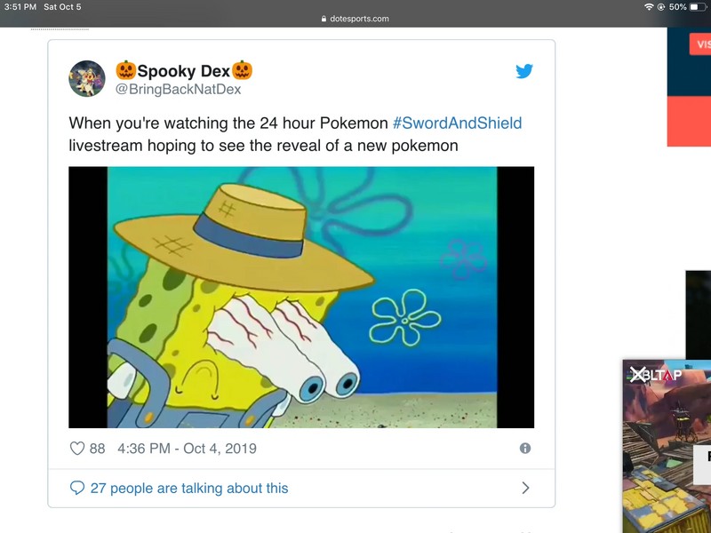The image size is (711, 533).
Task: Click the Twitter bird logo in the tweet
Action: 524,71
